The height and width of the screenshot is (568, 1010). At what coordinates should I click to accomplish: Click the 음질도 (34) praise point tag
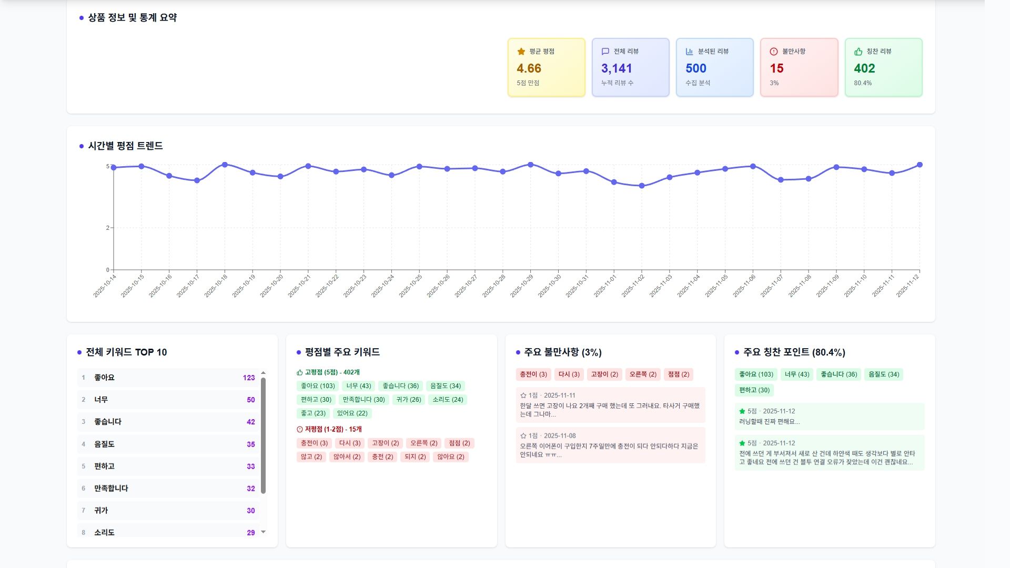coord(884,374)
